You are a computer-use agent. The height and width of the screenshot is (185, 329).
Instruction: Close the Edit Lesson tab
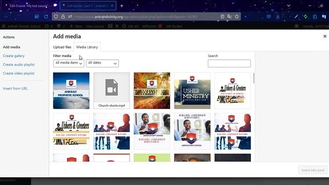(112, 6)
